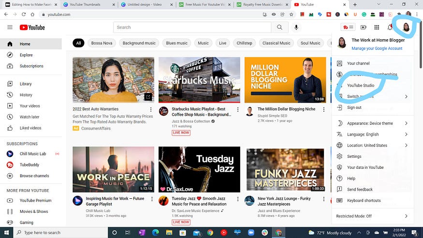The width and height of the screenshot is (423, 238).
Task: Switch to Untitled design - Video browser tab
Action: (147, 4)
